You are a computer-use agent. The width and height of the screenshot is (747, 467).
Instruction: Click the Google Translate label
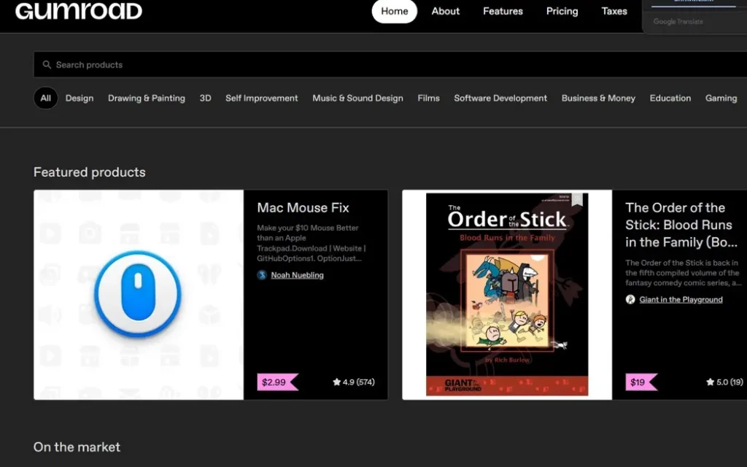[x=678, y=21]
